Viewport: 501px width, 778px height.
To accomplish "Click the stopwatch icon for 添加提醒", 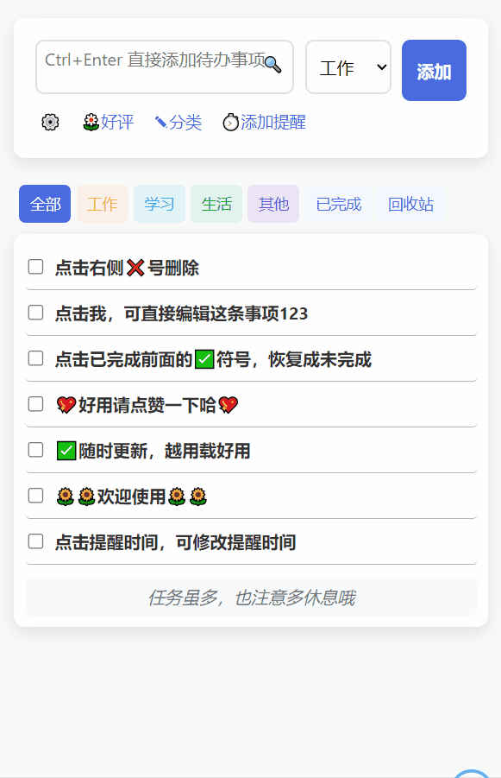I will 230,122.
